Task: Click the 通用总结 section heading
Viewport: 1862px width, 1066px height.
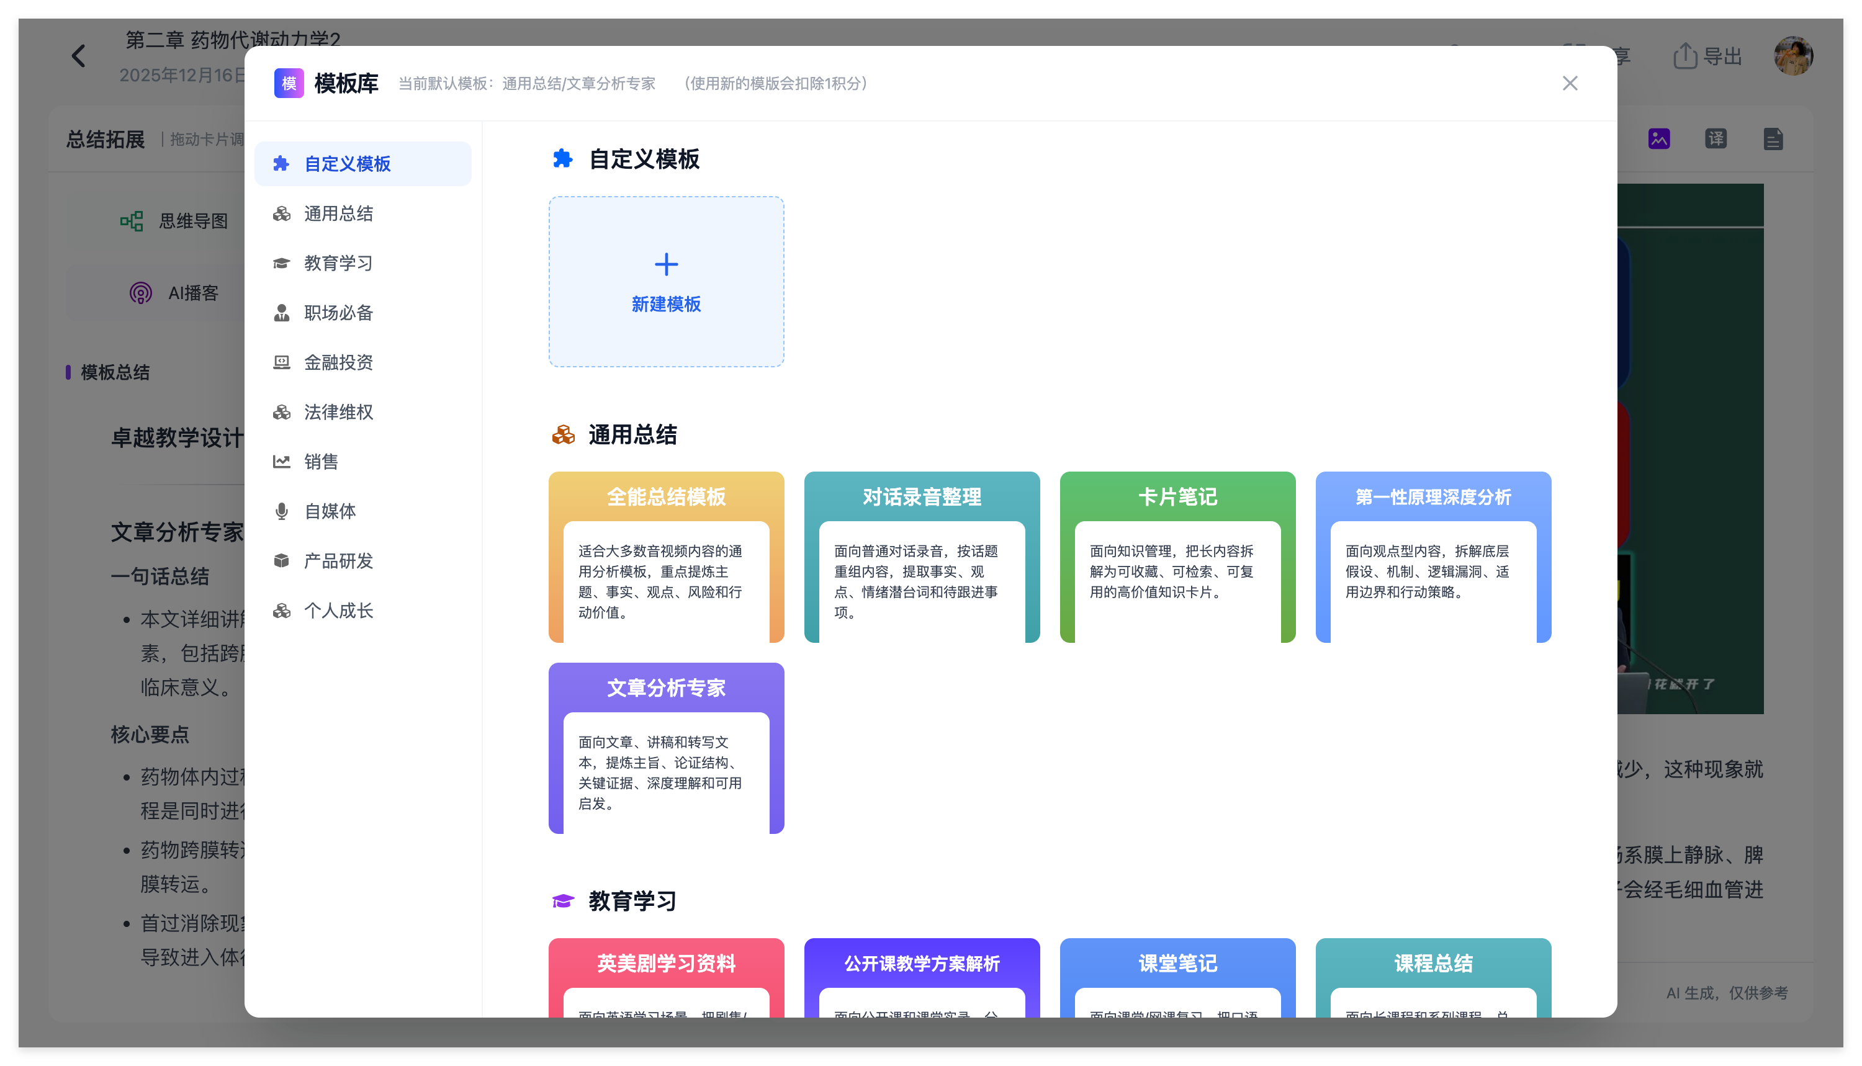Action: [x=632, y=436]
